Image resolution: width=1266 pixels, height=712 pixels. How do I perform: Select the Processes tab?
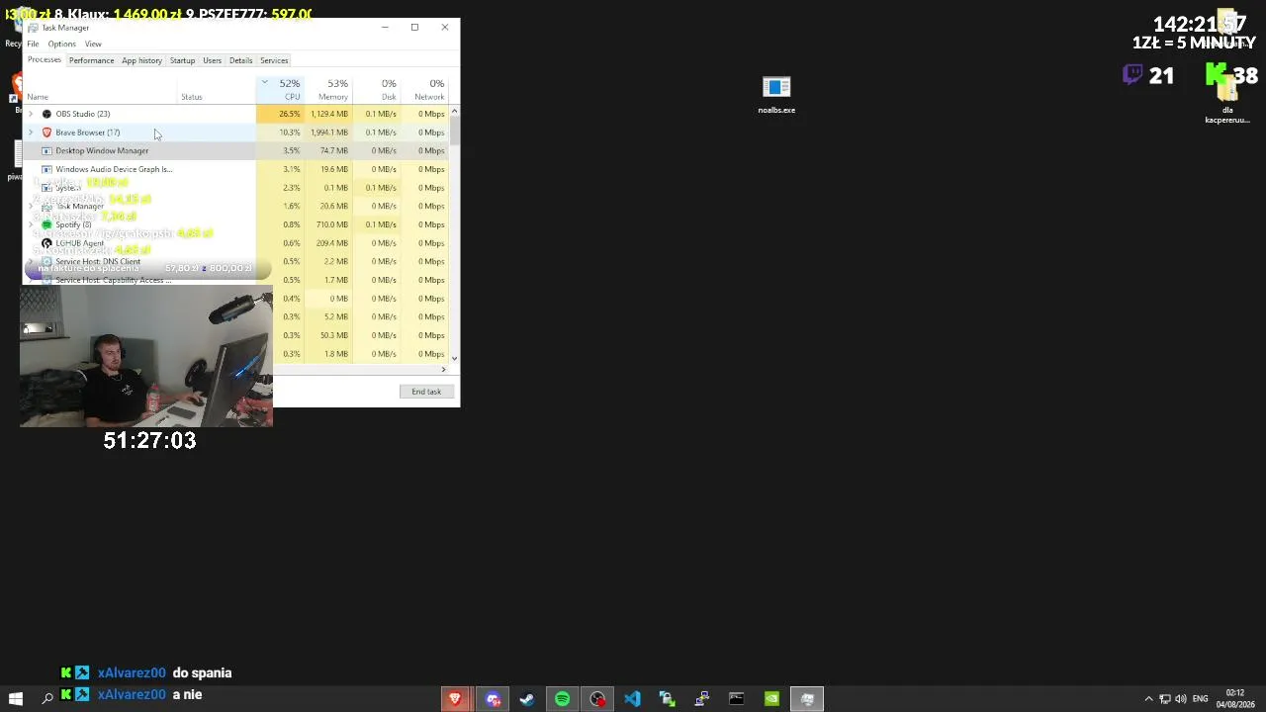pyautogui.click(x=45, y=60)
